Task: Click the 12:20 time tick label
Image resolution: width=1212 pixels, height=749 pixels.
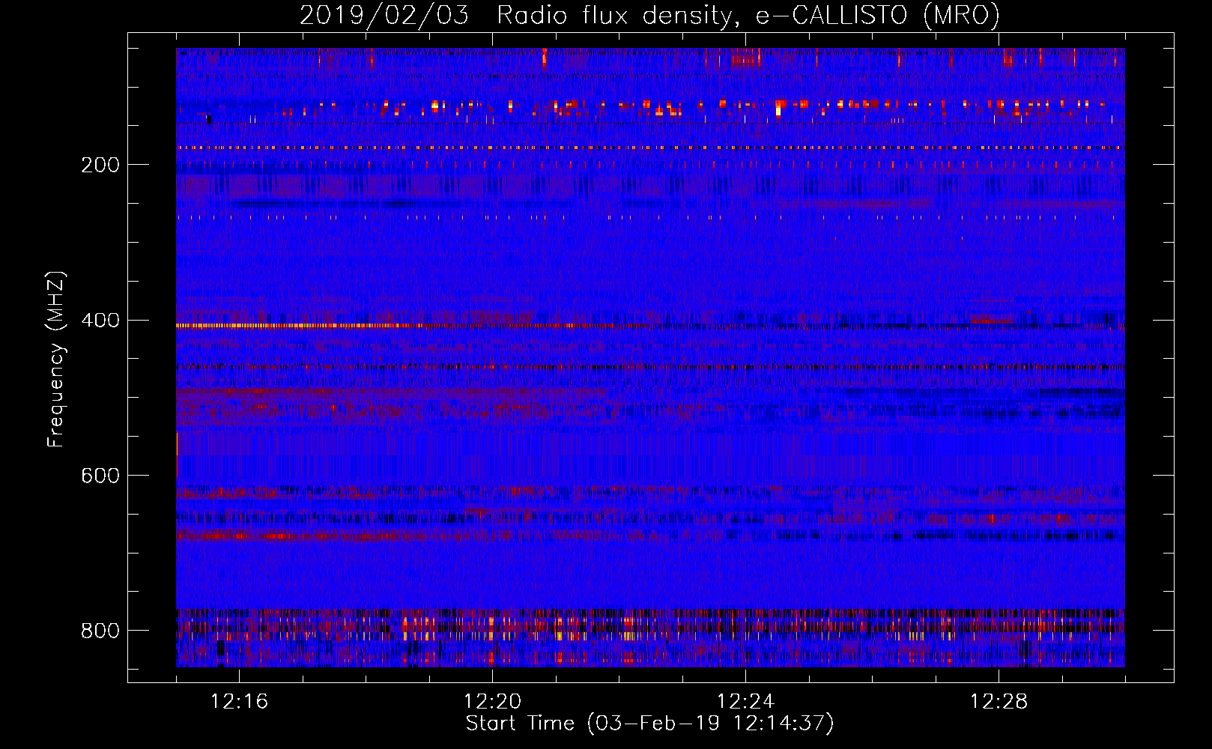Action: click(x=492, y=702)
